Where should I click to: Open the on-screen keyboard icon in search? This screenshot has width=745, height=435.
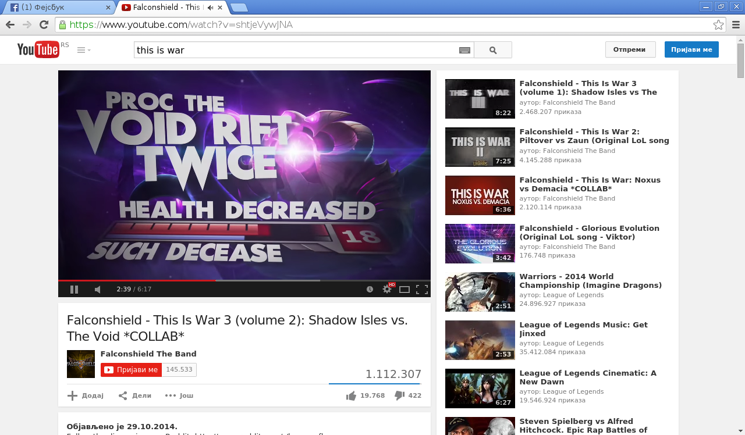point(464,50)
